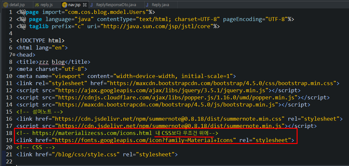This screenshot has width=349, height=166.
Task: Click line number 4 on the empty line
Action: pos(11,33)
